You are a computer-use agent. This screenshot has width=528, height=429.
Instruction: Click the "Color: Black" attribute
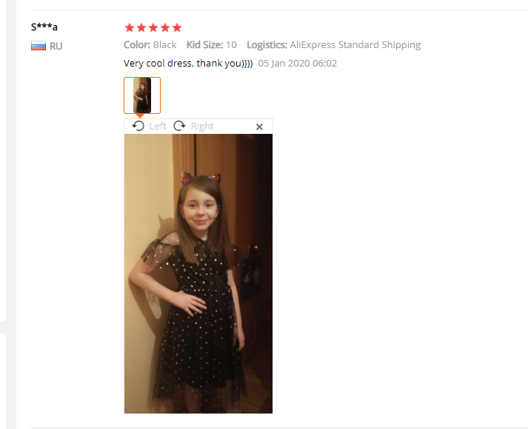[150, 44]
